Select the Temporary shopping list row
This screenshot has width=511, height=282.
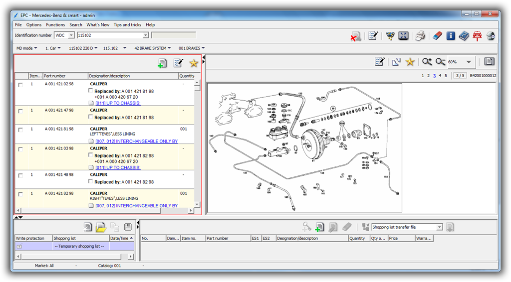[74, 246]
